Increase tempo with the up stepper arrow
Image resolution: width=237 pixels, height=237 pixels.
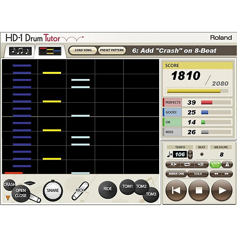(x=190, y=152)
